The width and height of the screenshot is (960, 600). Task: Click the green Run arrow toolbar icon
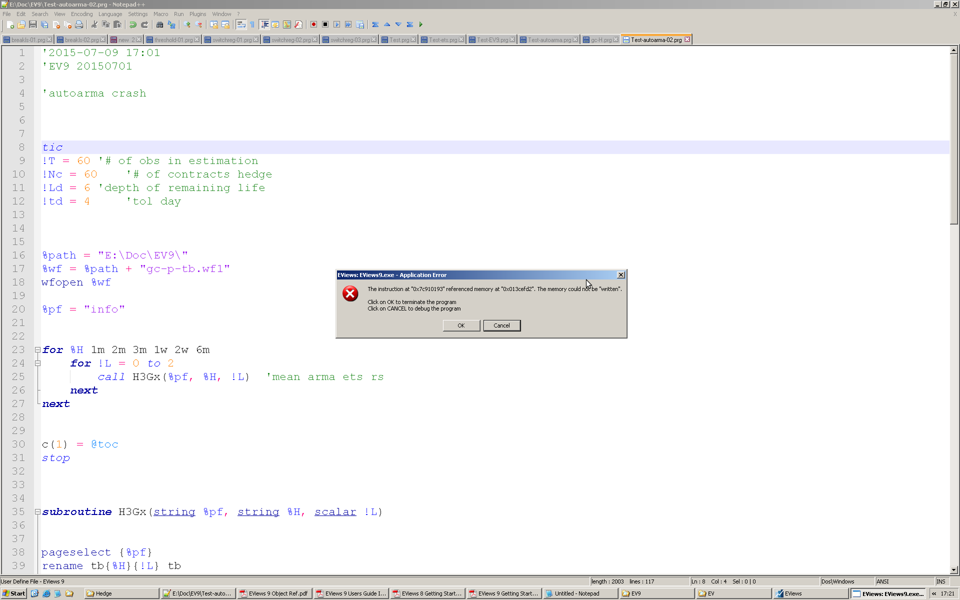pos(420,24)
